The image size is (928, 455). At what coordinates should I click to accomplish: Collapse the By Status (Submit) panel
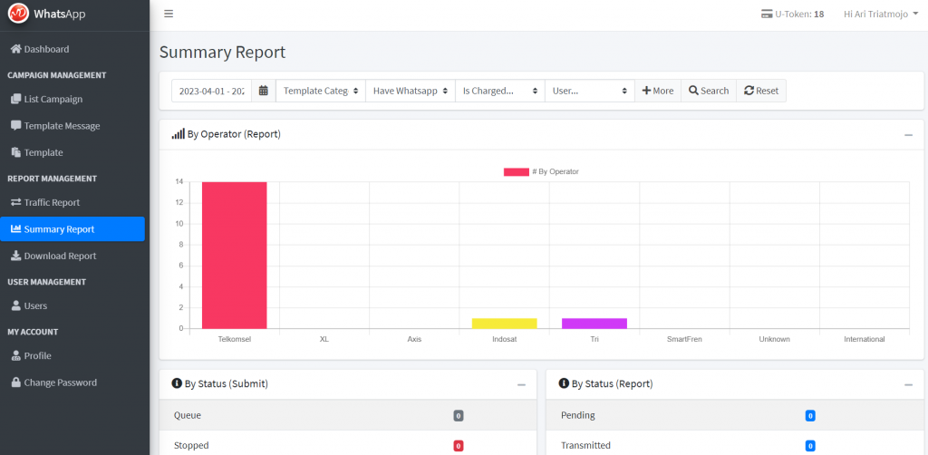tap(521, 384)
